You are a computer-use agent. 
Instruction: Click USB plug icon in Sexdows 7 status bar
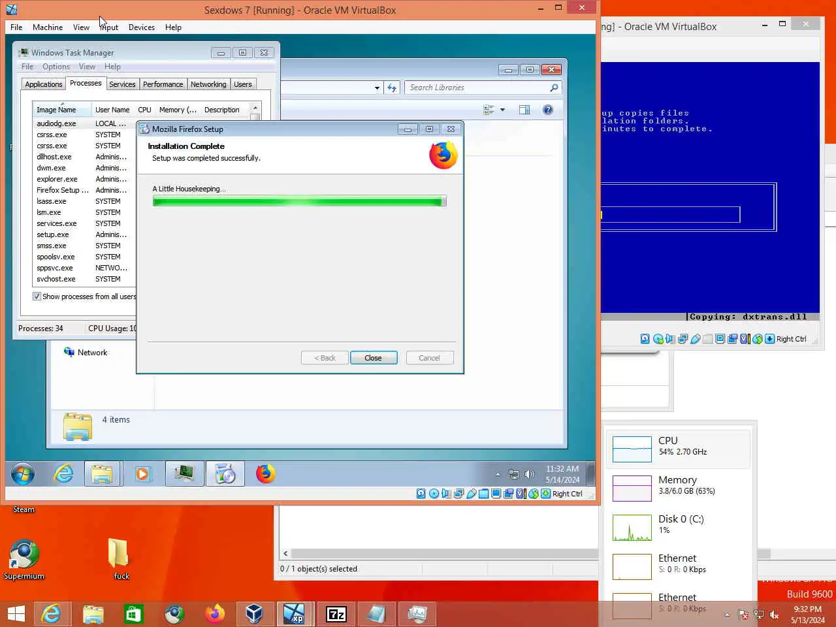click(x=472, y=494)
